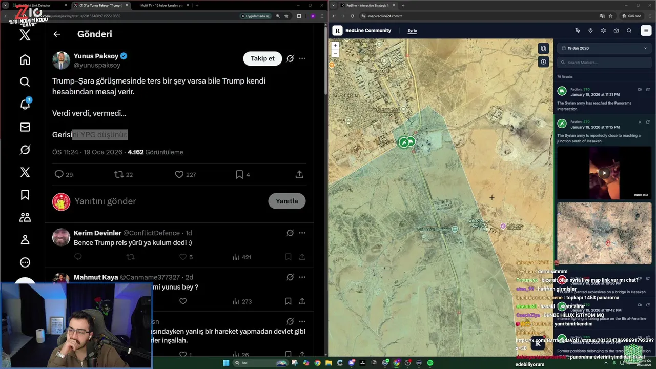Open info button on RedLine map
The height and width of the screenshot is (369, 656).
pyautogui.click(x=543, y=62)
